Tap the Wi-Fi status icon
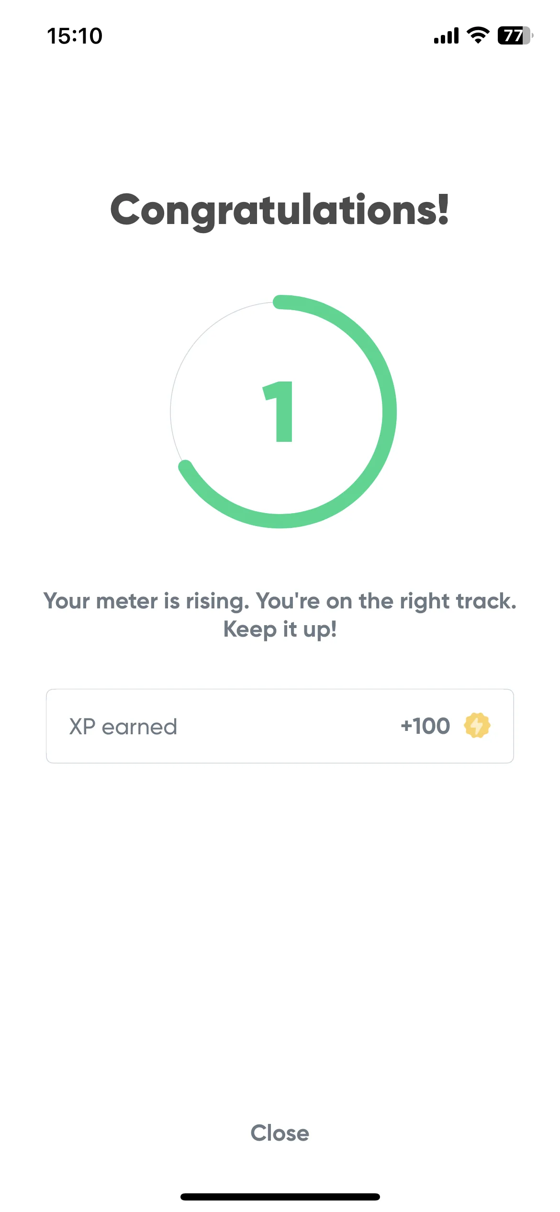The height and width of the screenshot is (1212, 560). coord(478,35)
